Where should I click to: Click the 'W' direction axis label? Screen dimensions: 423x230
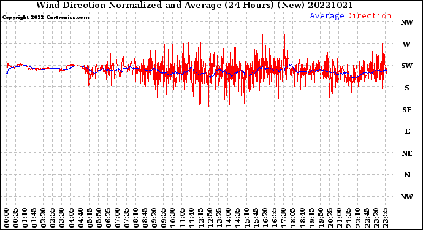coord(406,44)
